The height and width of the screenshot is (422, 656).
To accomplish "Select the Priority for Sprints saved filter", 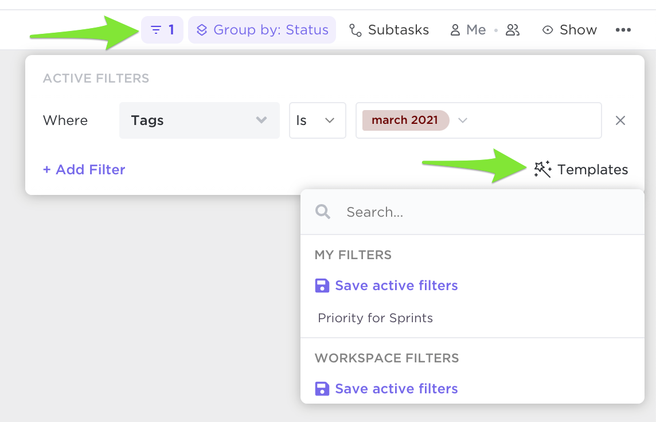I will 375,318.
